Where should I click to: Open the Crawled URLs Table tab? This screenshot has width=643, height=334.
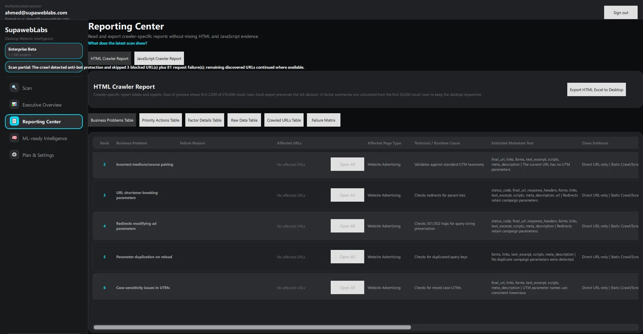pyautogui.click(x=284, y=120)
